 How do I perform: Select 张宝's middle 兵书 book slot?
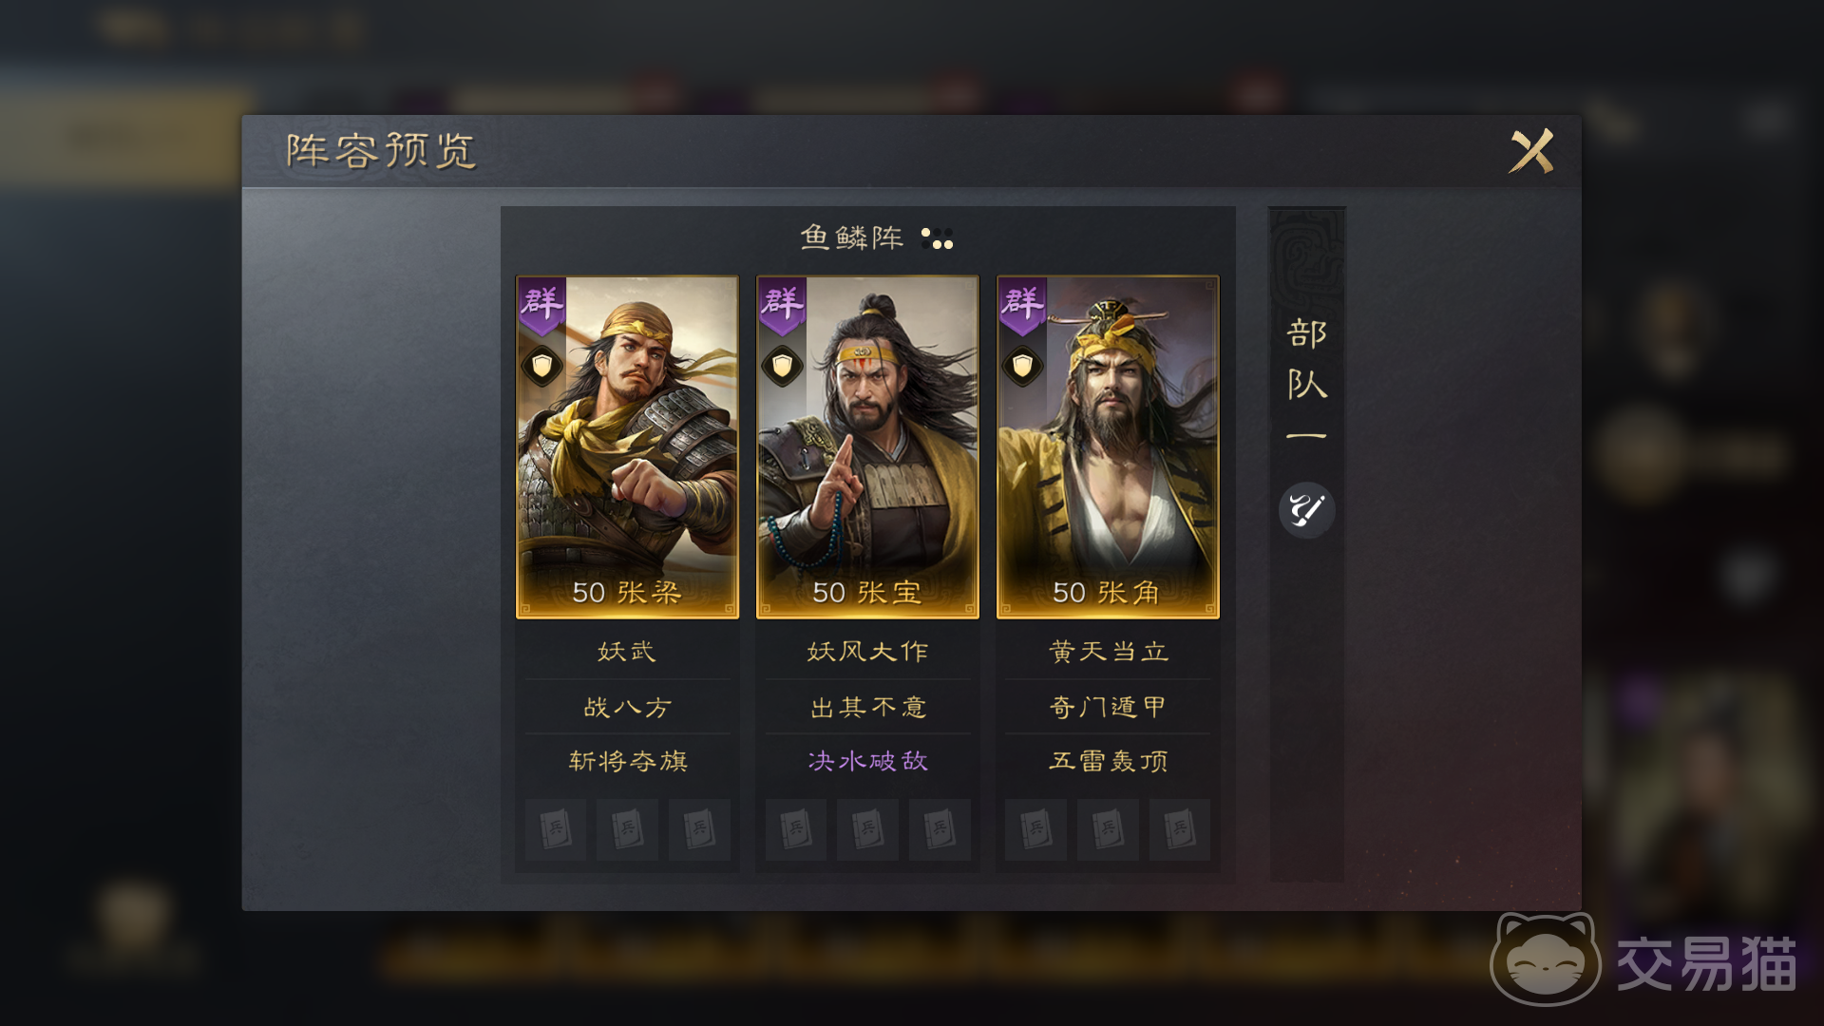tap(867, 829)
